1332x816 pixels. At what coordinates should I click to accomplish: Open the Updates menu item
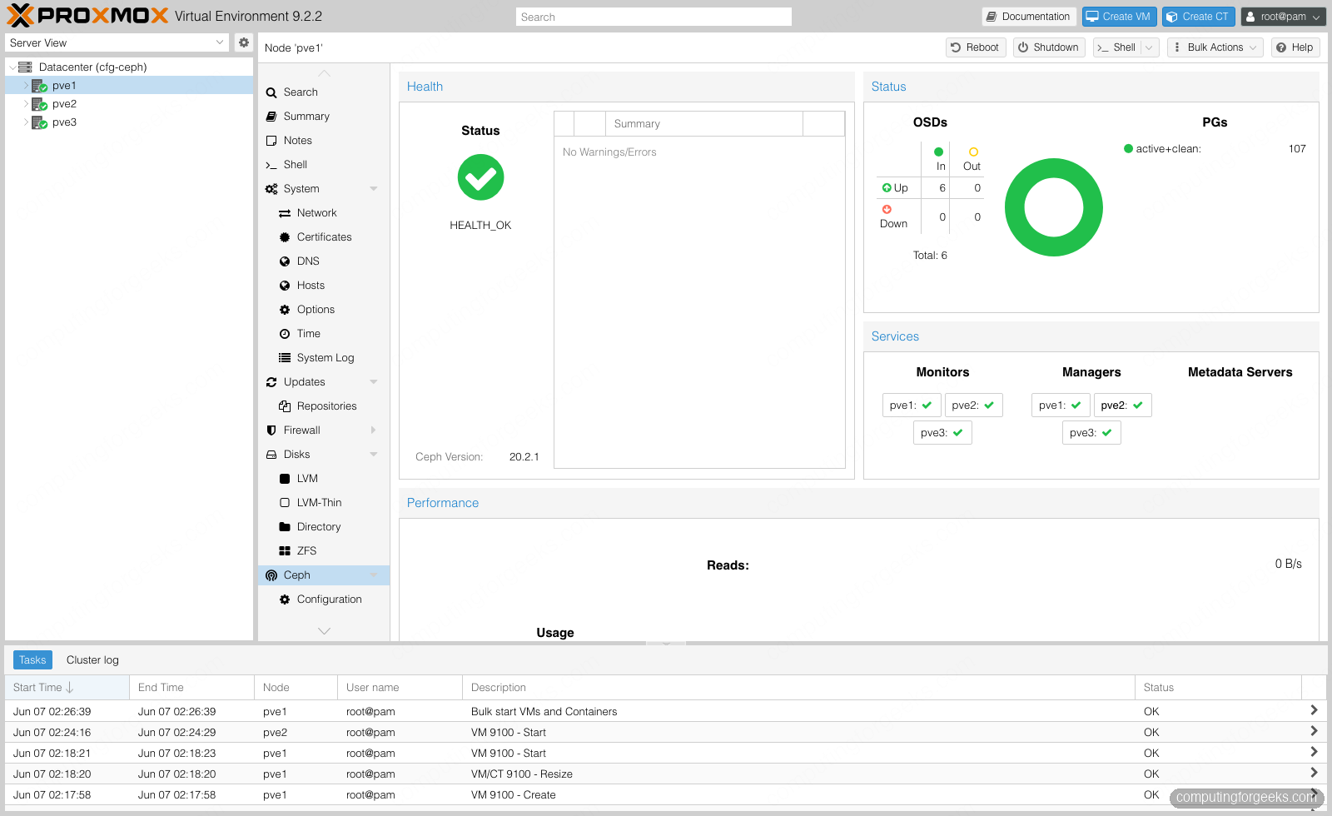coord(323,382)
